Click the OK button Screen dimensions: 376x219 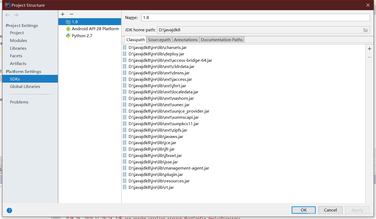304,210
